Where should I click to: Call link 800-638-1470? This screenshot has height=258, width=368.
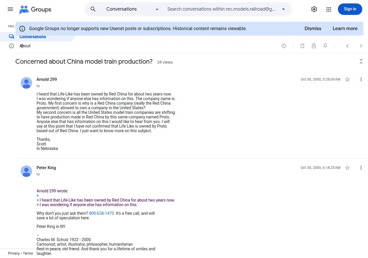[101, 213]
